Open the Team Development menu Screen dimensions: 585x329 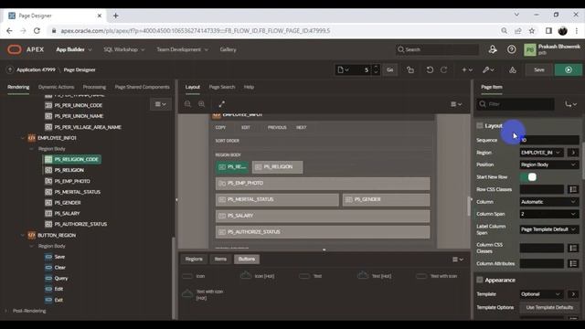(x=183, y=49)
